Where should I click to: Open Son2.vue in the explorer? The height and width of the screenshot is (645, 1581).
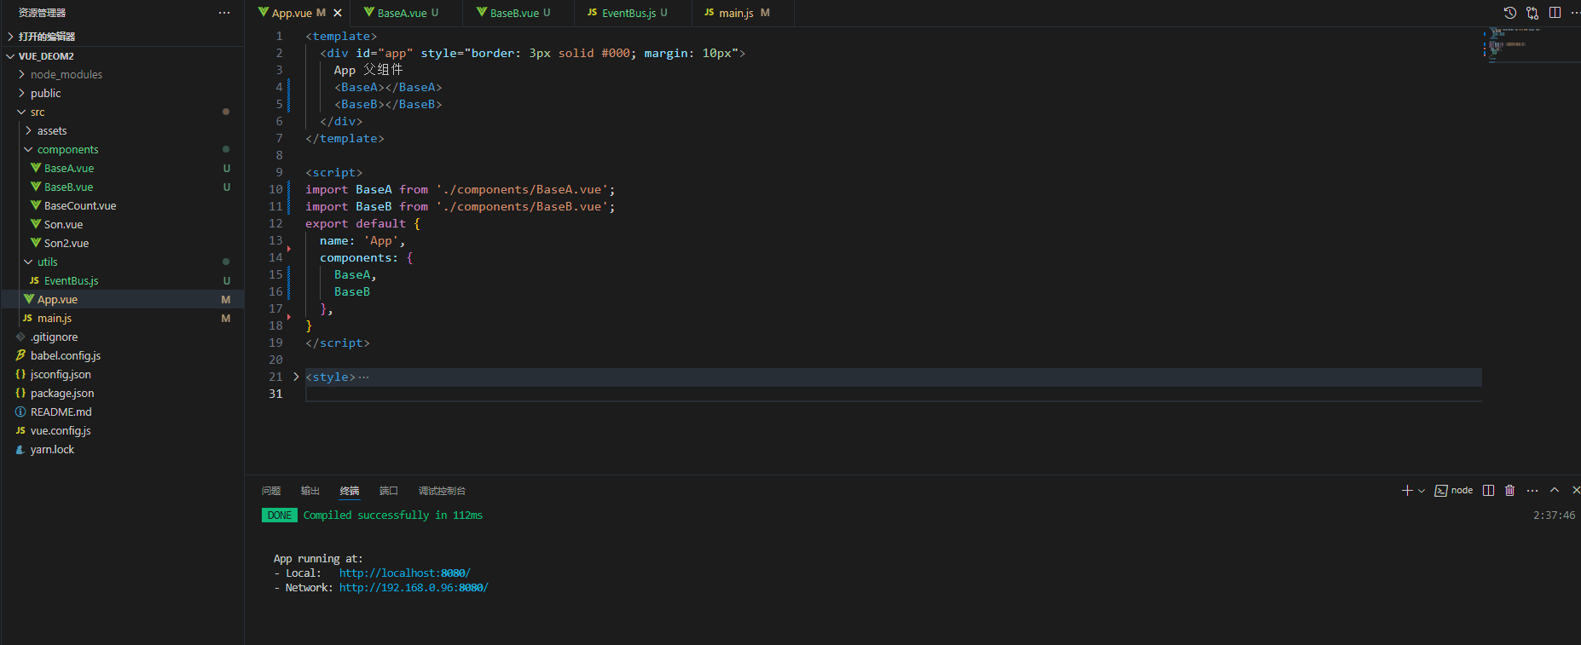point(123,244)
